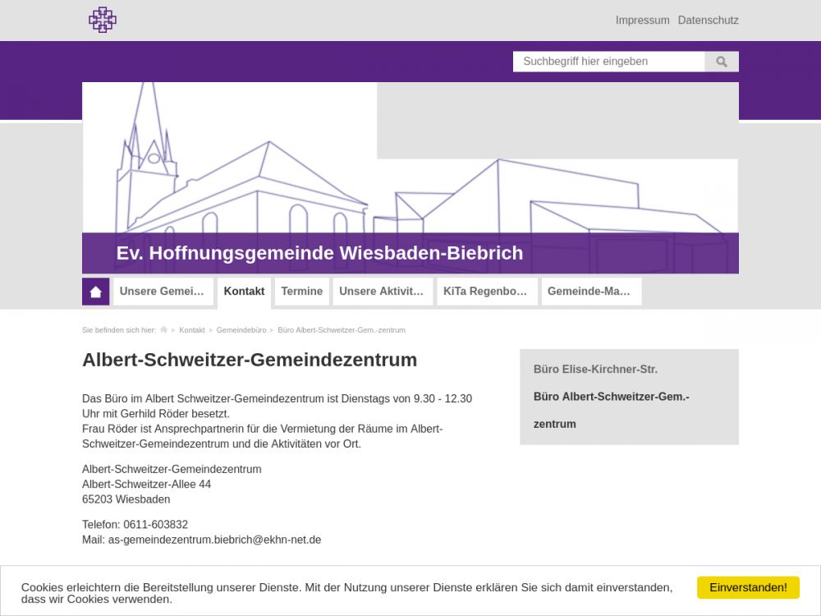Open the Unsere Gemeinde menu item
Screen dimensions: 821x616
[x=163, y=292]
